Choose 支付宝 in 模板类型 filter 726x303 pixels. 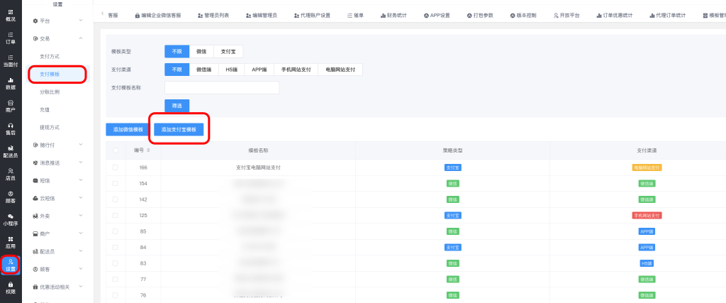coord(228,52)
